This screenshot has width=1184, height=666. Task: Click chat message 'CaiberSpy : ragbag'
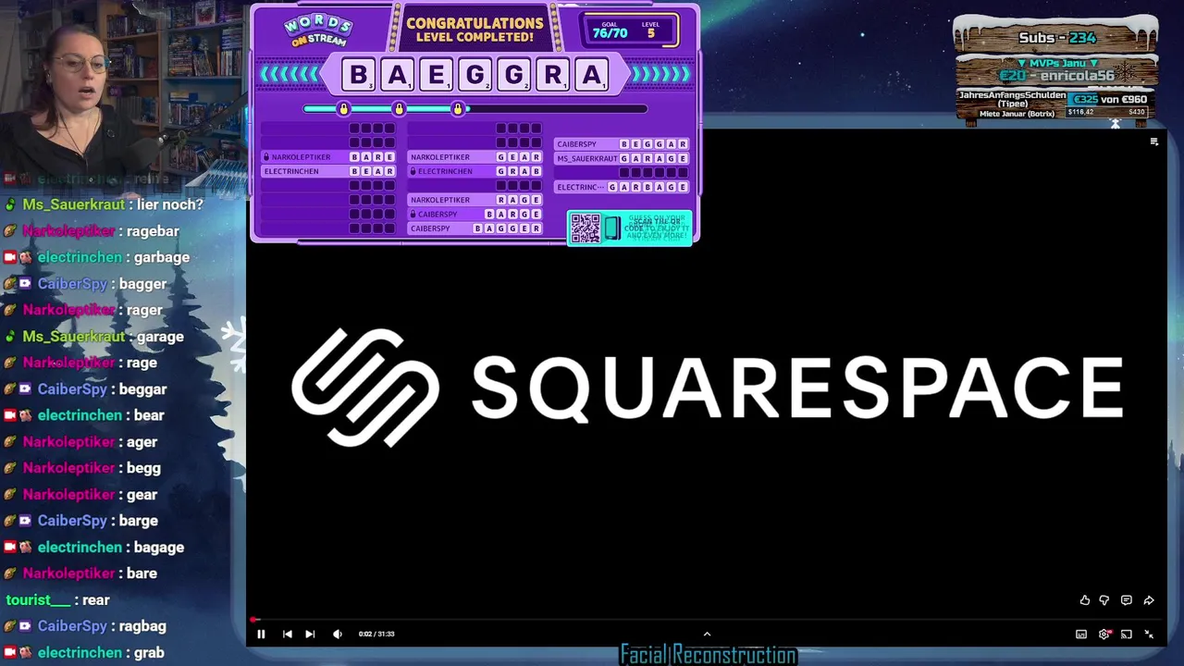click(85, 626)
